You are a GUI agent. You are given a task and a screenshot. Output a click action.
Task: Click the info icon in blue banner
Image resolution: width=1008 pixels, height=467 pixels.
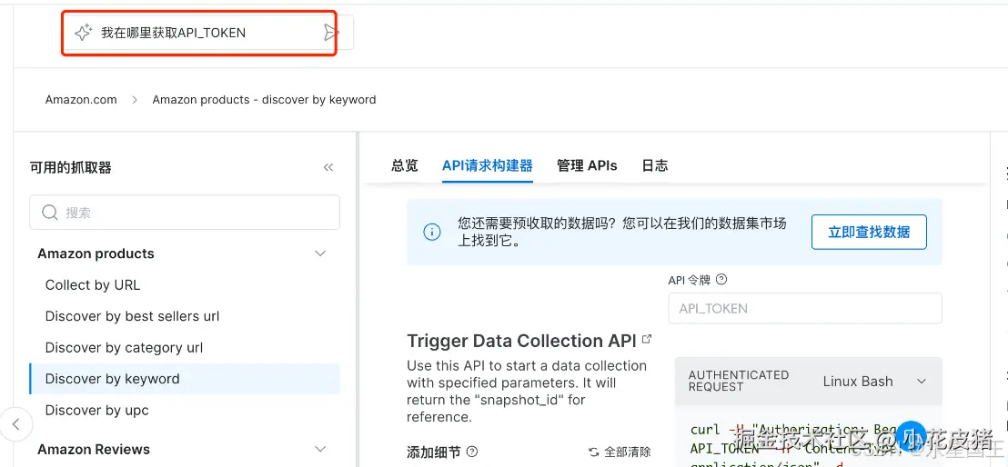(432, 232)
